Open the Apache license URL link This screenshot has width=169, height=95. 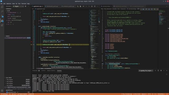click(x=120, y=17)
